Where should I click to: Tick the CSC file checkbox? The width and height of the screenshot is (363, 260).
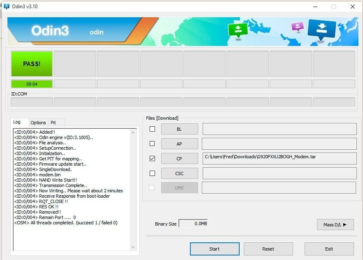pyautogui.click(x=152, y=173)
